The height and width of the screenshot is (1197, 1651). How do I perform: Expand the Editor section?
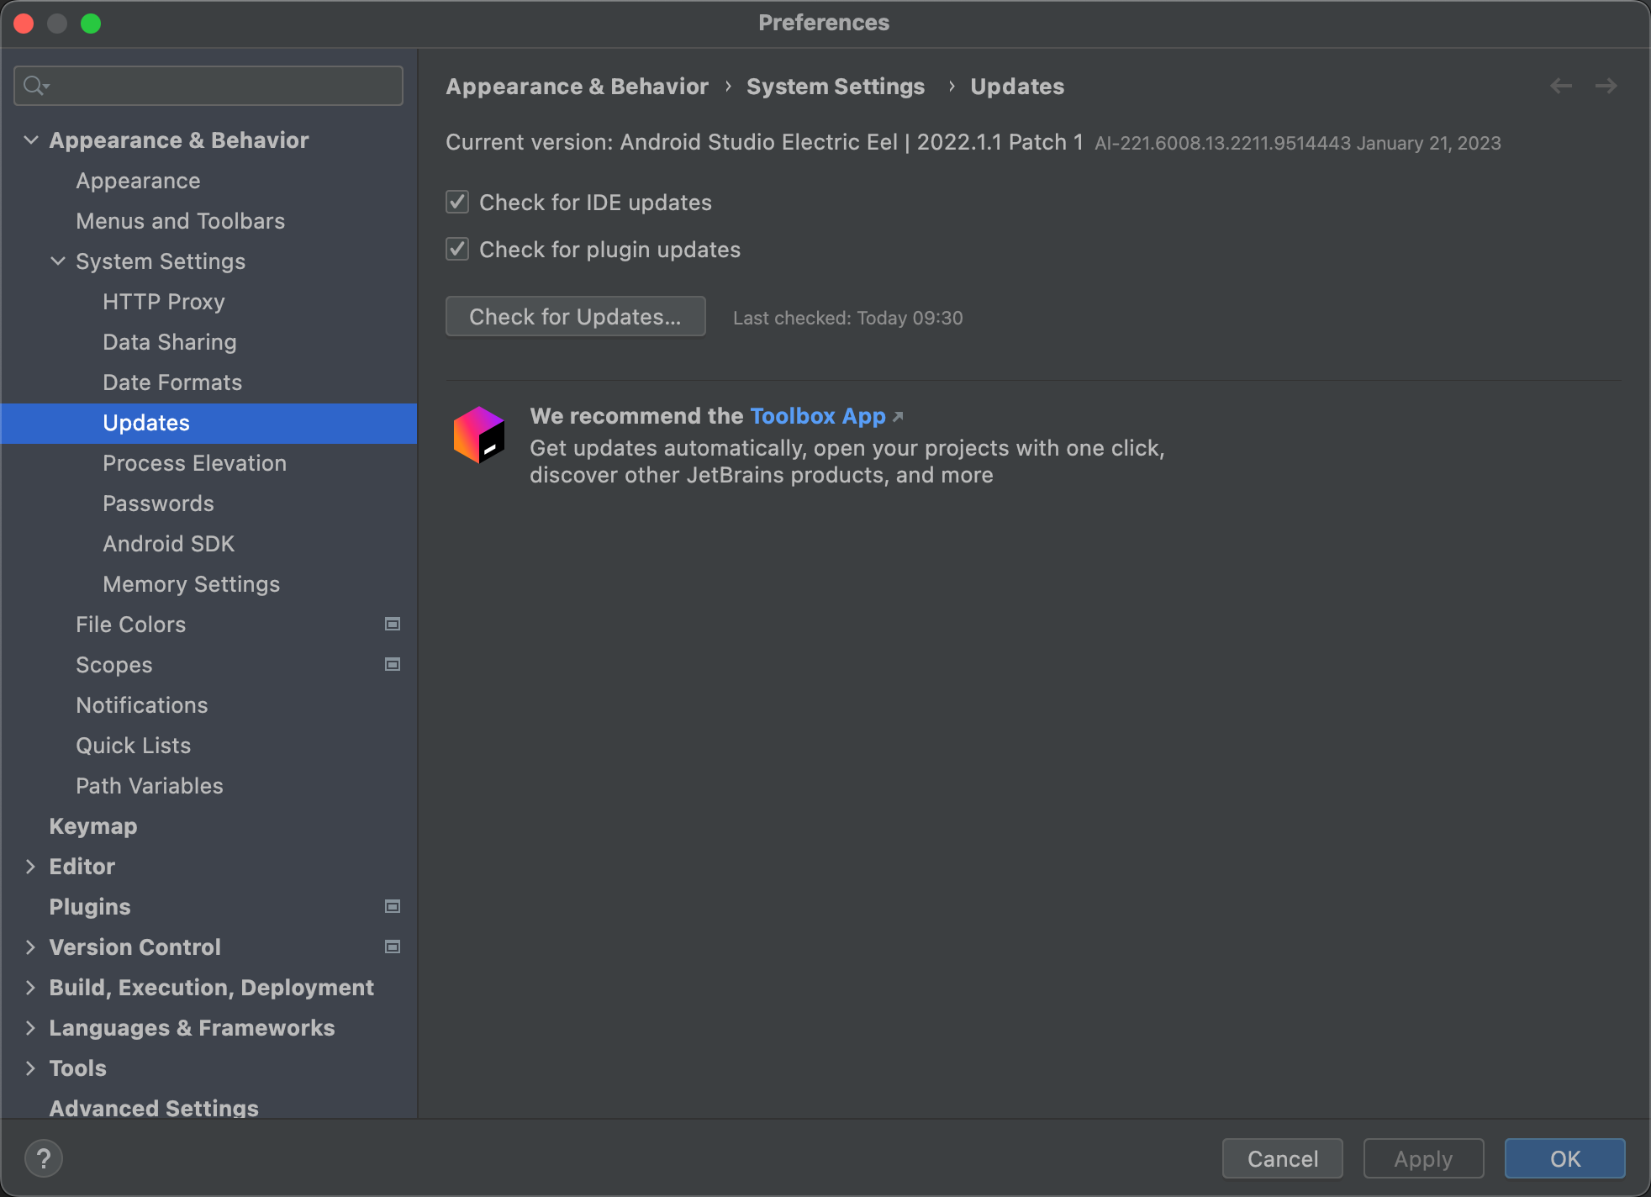[x=29, y=865]
